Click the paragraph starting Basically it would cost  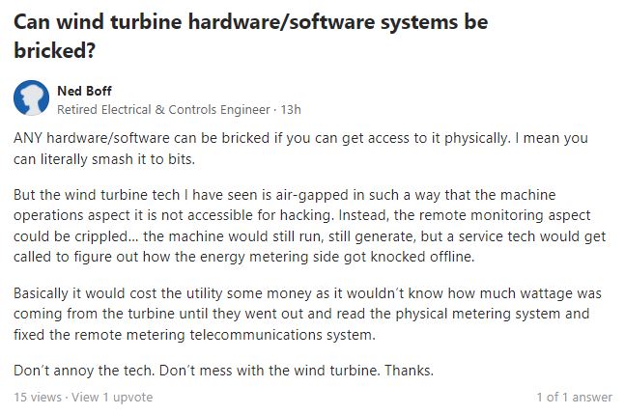point(307,314)
